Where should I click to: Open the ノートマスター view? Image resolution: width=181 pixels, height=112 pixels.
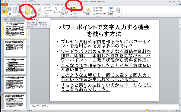point(40,11)
